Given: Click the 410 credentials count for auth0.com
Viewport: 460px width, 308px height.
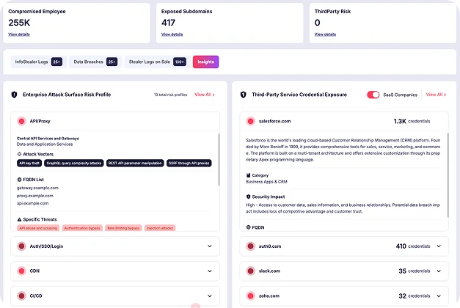Looking at the screenshot, I should (413, 246).
